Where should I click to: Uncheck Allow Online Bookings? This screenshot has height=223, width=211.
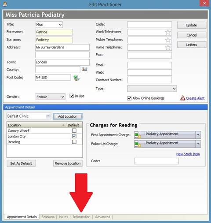coord(129,98)
